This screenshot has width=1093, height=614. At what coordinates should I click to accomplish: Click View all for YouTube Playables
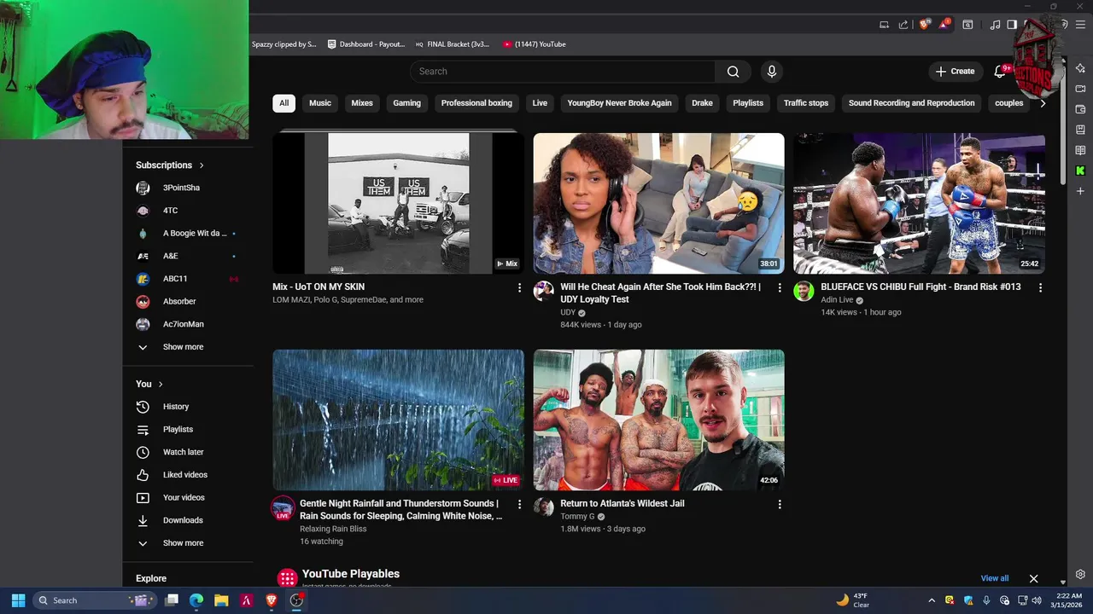tap(994, 578)
